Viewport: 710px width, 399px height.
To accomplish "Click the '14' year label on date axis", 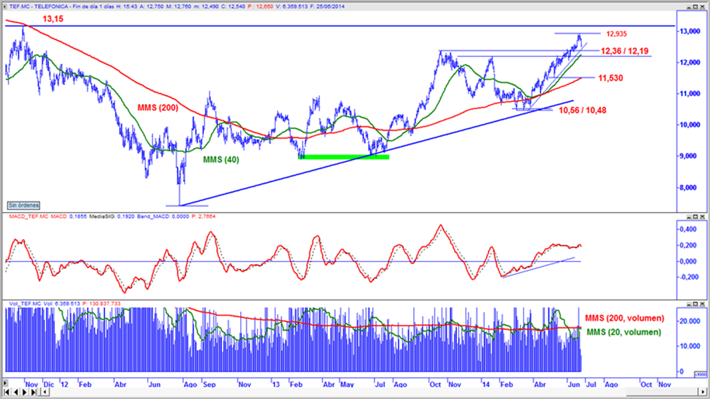I will tap(486, 384).
